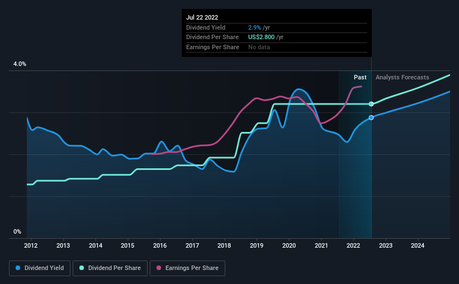Click the 2013 x-axis label
Viewport: 459px width, 284px height.
coord(63,245)
